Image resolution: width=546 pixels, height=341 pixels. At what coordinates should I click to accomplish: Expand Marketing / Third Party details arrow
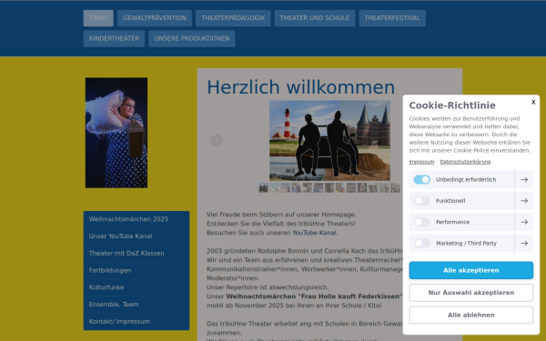(x=524, y=243)
